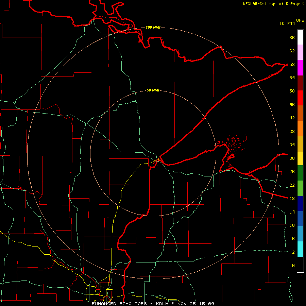Image resolution: width=306 pixels, height=306 pixels.
Task: Click the K FT units label
Action: pyautogui.click(x=287, y=23)
